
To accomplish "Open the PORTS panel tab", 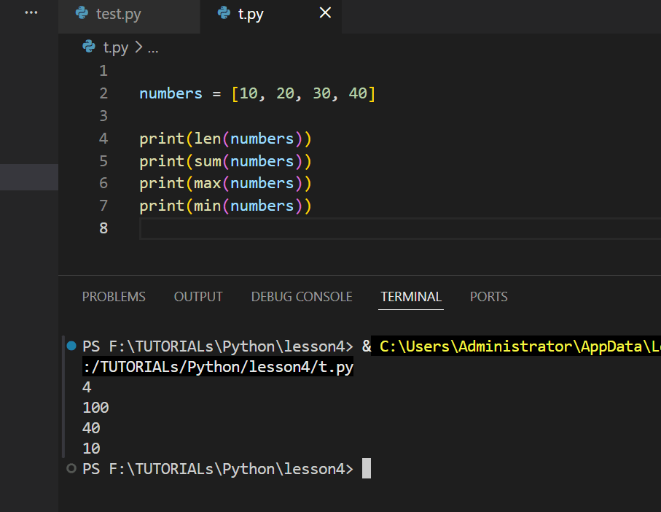I will click(x=488, y=297).
